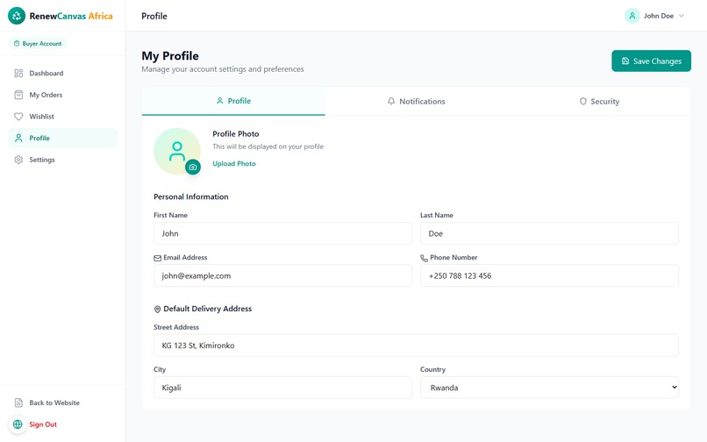Click the Save Changes button label
Screen dimensions: 707x442
pos(657,61)
